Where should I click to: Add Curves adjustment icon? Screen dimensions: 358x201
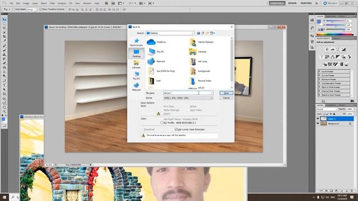tap(338, 50)
